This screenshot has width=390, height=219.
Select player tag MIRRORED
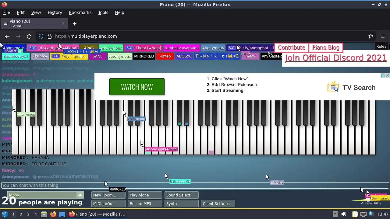tap(144, 56)
